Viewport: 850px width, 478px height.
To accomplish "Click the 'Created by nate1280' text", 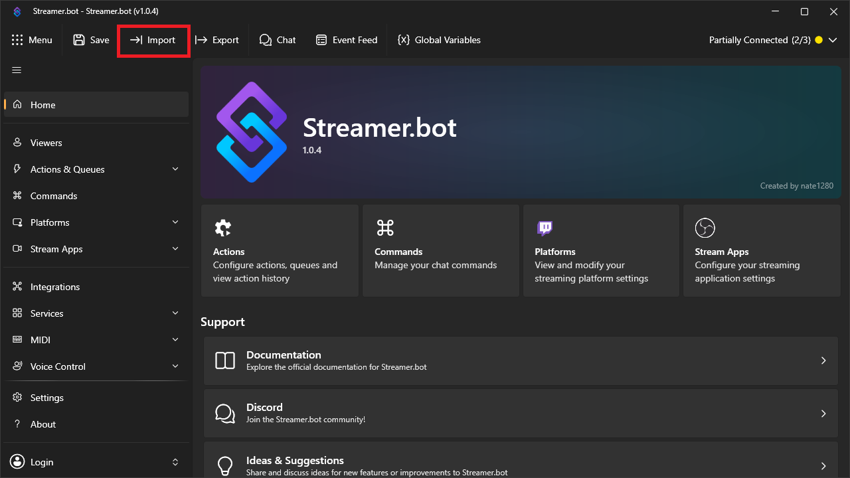I will (797, 186).
